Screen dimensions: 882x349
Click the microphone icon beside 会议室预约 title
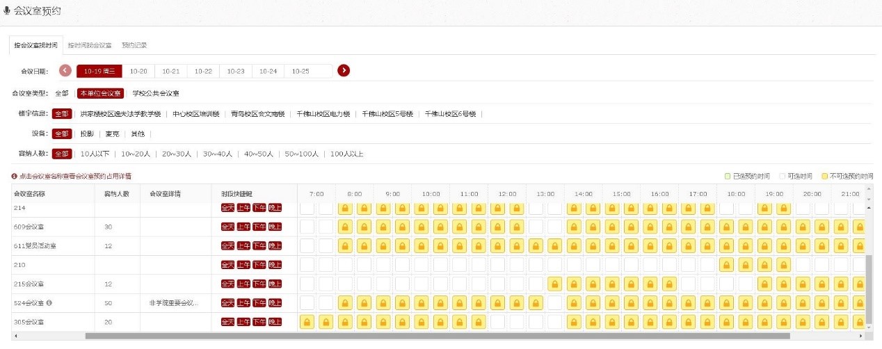click(7, 10)
